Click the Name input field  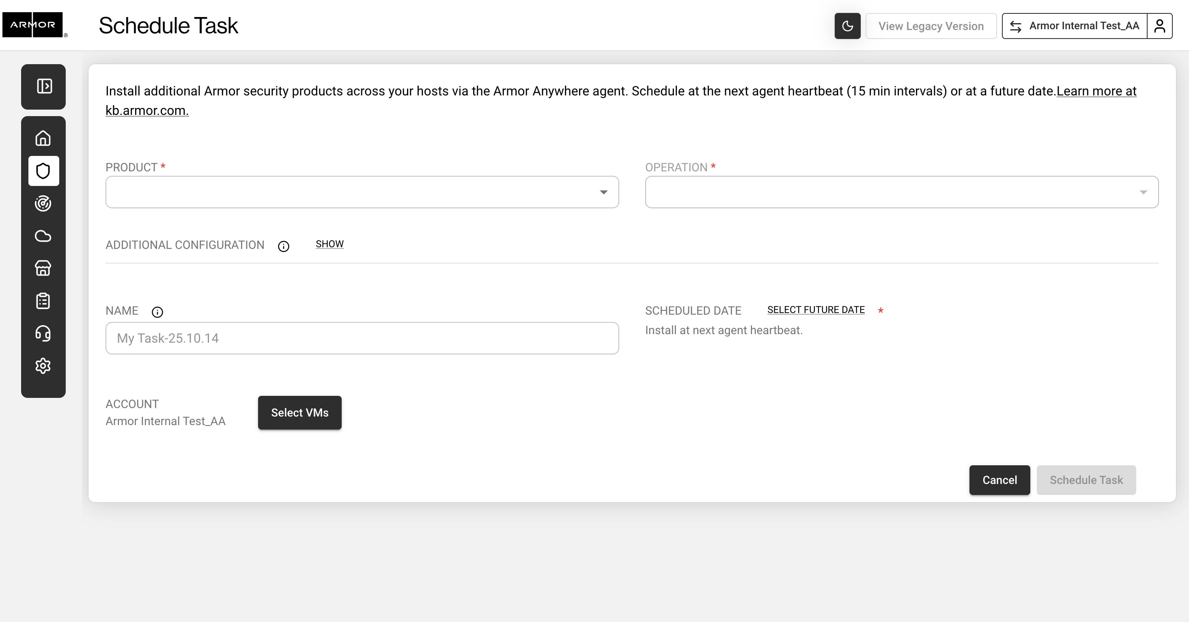362,338
